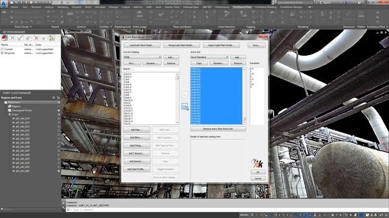This screenshot has height=218, width=389.
Task: Click Import kubit Plant Model button
Action: (221, 45)
